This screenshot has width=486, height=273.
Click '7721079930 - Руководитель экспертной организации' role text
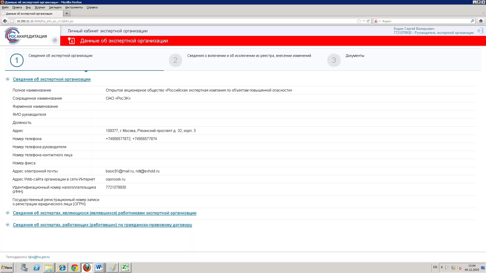coord(433,33)
